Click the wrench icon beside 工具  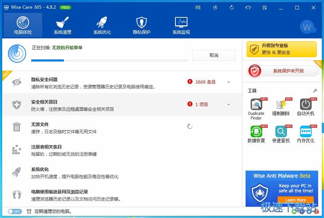pyautogui.click(x=315, y=91)
